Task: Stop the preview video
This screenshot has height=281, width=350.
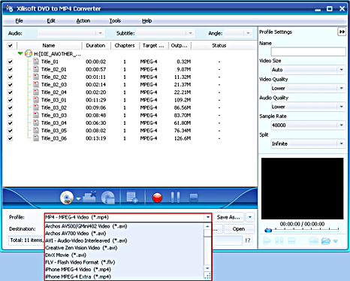Action: [x=291, y=241]
